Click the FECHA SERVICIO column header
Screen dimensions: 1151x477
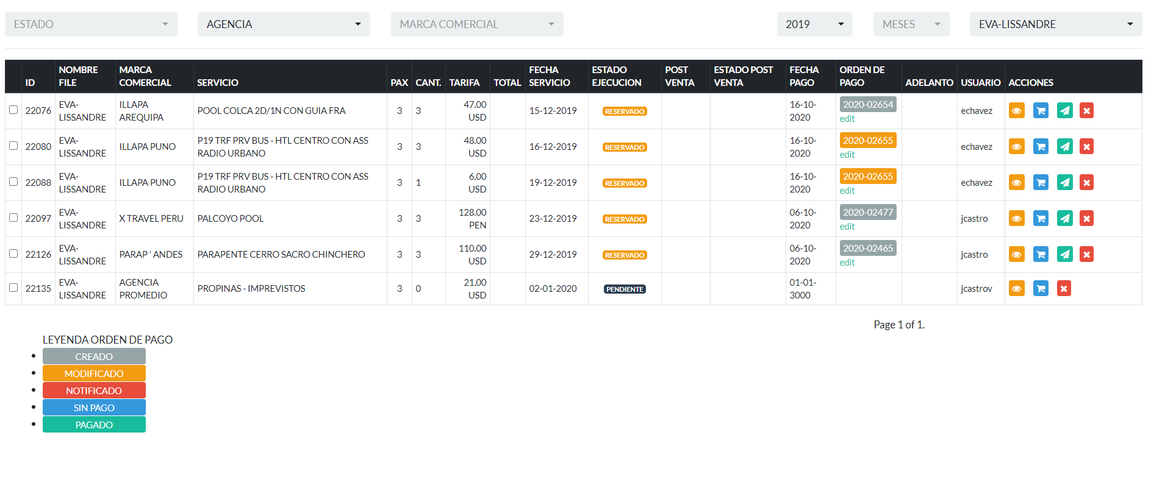point(550,76)
